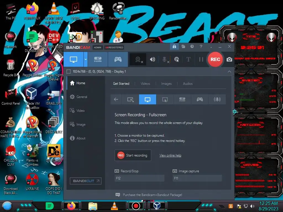Open screen mode dropdown arrow
Image resolution: width=283 pixels, height=212 pixels.
[86, 59]
